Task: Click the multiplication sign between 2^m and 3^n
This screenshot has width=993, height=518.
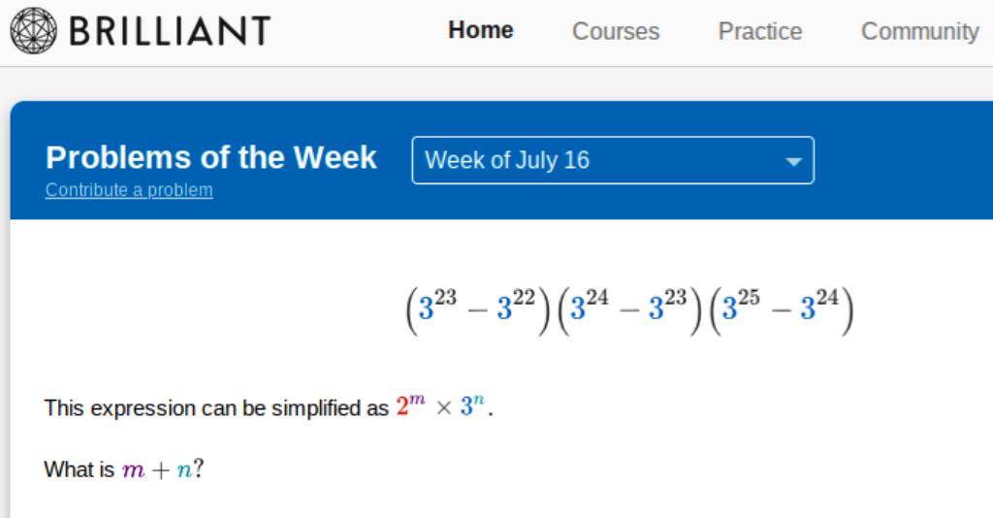Action: [x=443, y=408]
